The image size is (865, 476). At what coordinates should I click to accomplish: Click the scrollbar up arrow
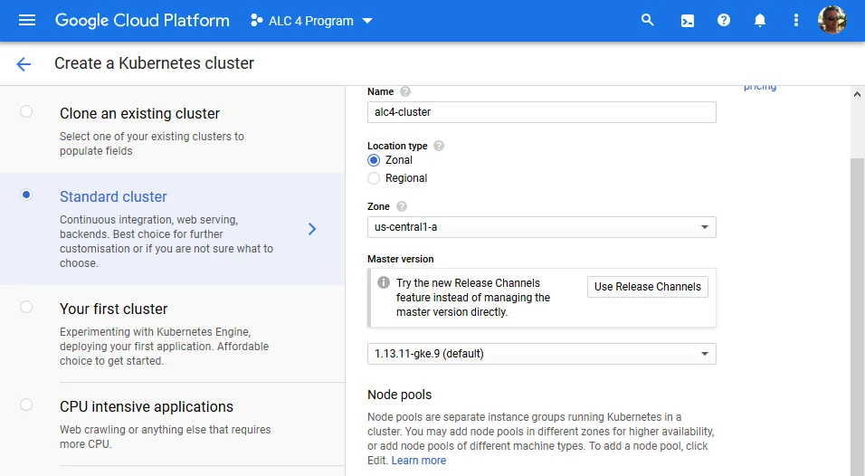[857, 94]
